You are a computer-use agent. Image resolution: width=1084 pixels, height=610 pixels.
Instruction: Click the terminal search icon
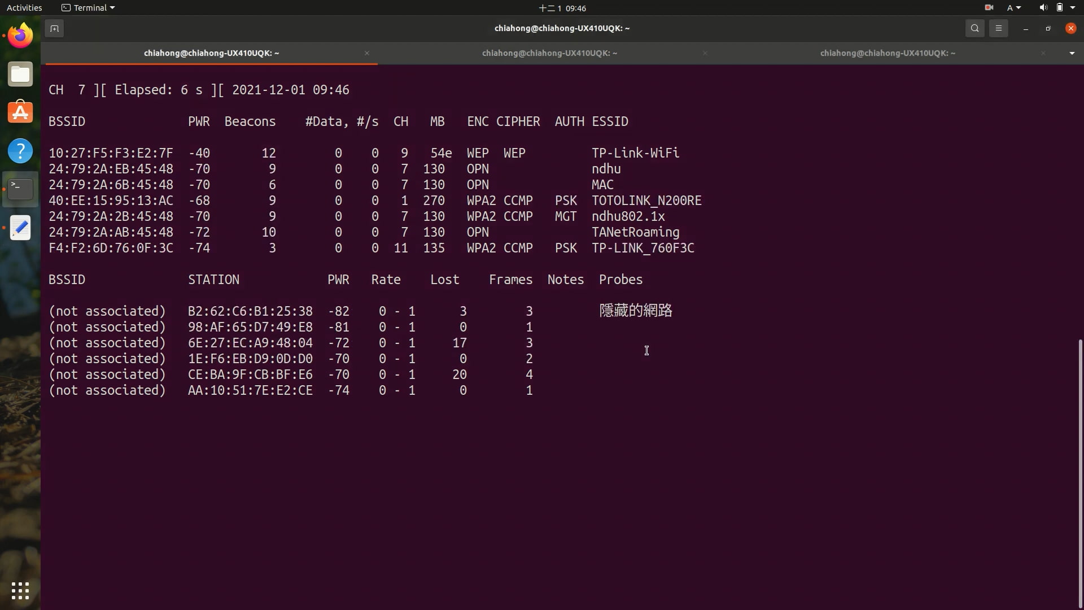[x=974, y=28]
